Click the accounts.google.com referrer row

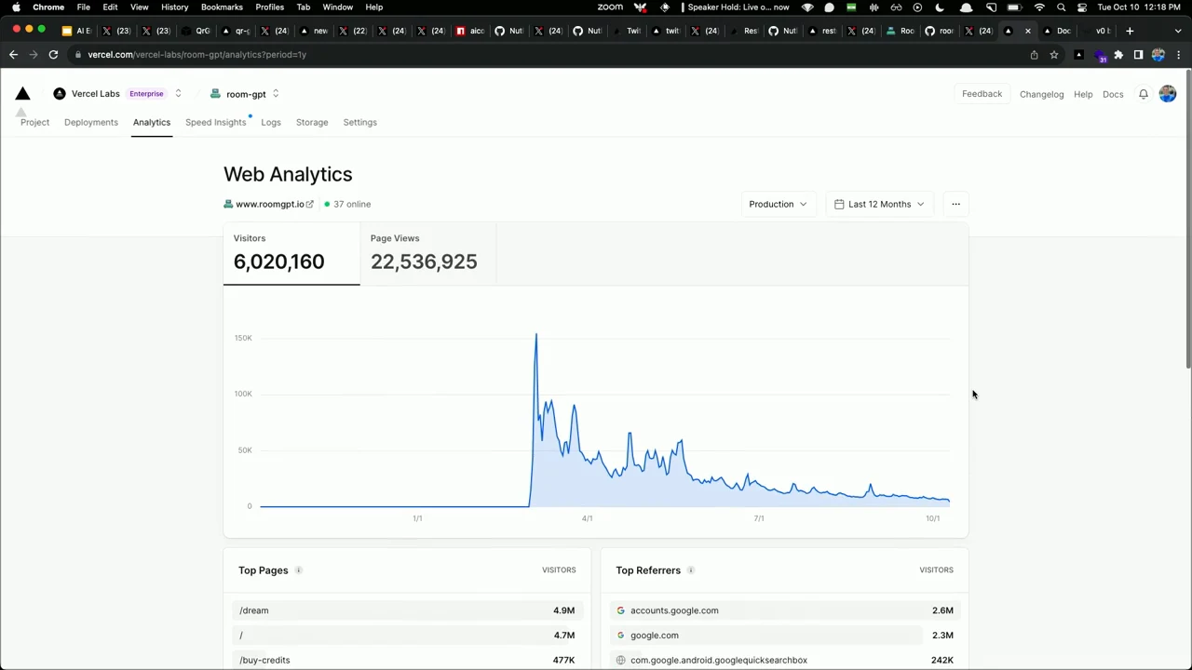click(x=784, y=610)
